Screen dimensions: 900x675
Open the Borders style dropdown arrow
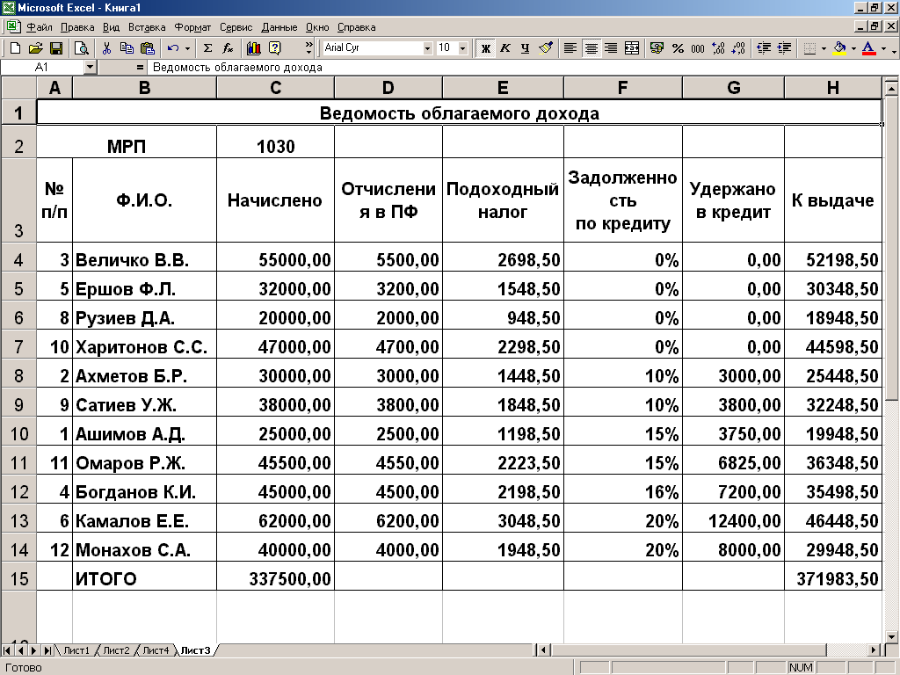click(824, 48)
